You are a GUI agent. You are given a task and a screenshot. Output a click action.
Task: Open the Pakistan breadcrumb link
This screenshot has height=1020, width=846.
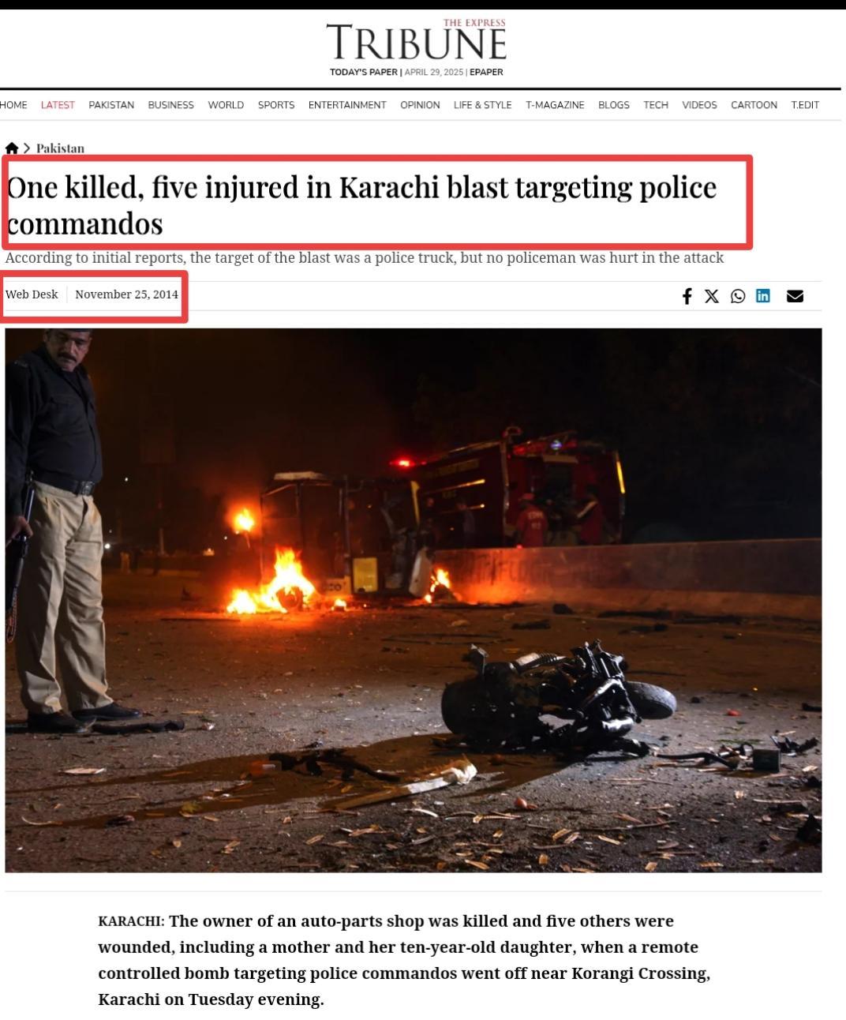pyautogui.click(x=60, y=148)
